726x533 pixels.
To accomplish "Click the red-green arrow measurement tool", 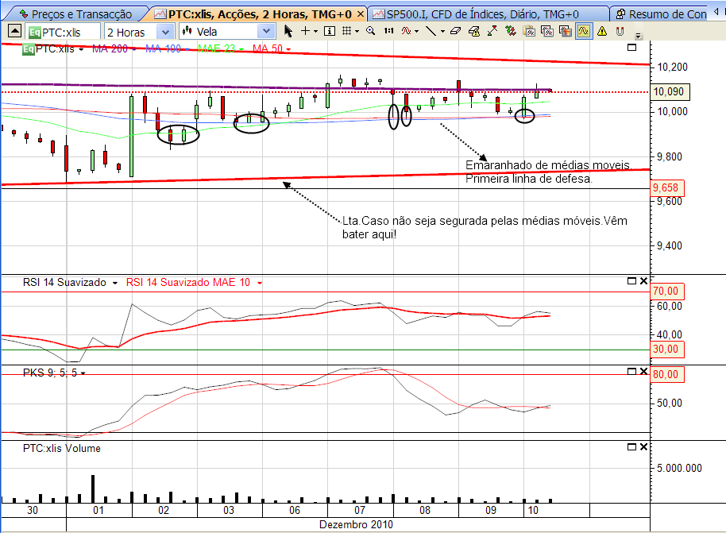I will 492,31.
